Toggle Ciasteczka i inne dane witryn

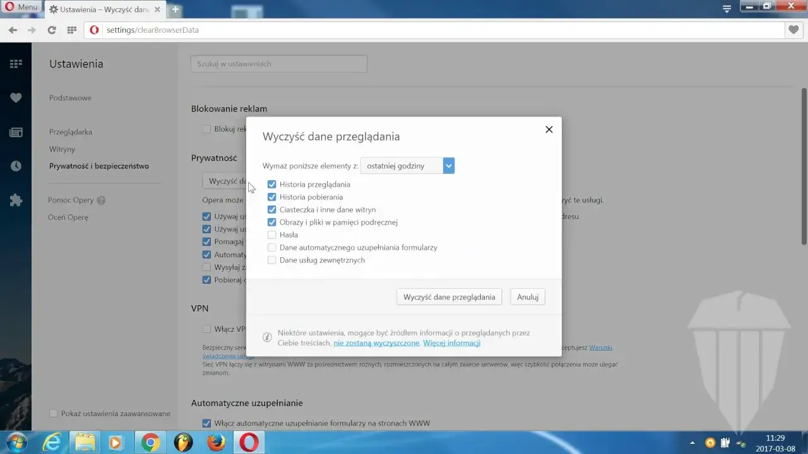click(x=272, y=210)
